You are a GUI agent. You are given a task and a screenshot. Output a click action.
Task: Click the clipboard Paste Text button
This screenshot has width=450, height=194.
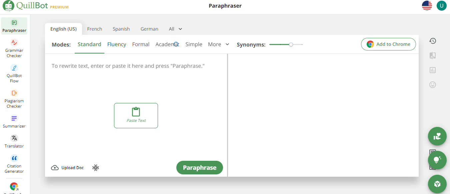coord(136,116)
